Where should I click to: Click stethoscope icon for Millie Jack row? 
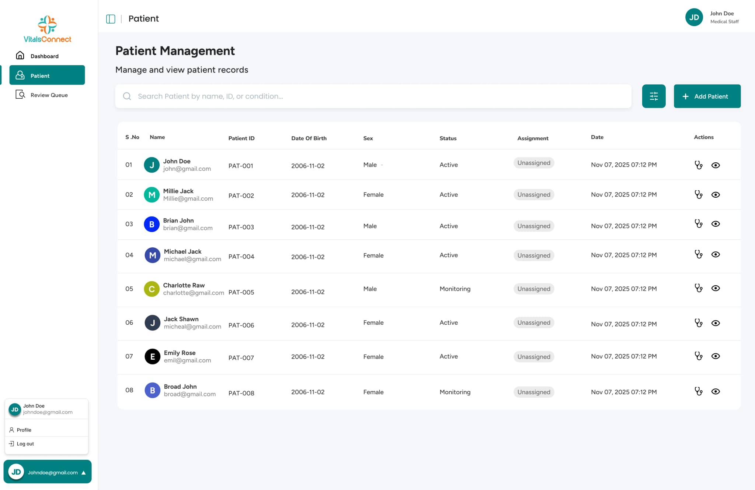[x=698, y=194]
